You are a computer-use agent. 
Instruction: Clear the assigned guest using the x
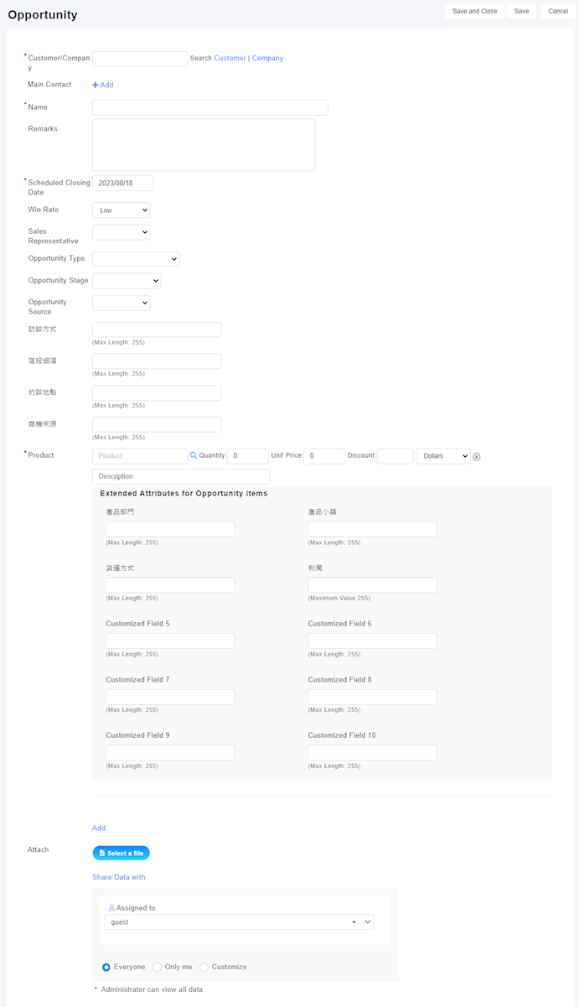[354, 921]
